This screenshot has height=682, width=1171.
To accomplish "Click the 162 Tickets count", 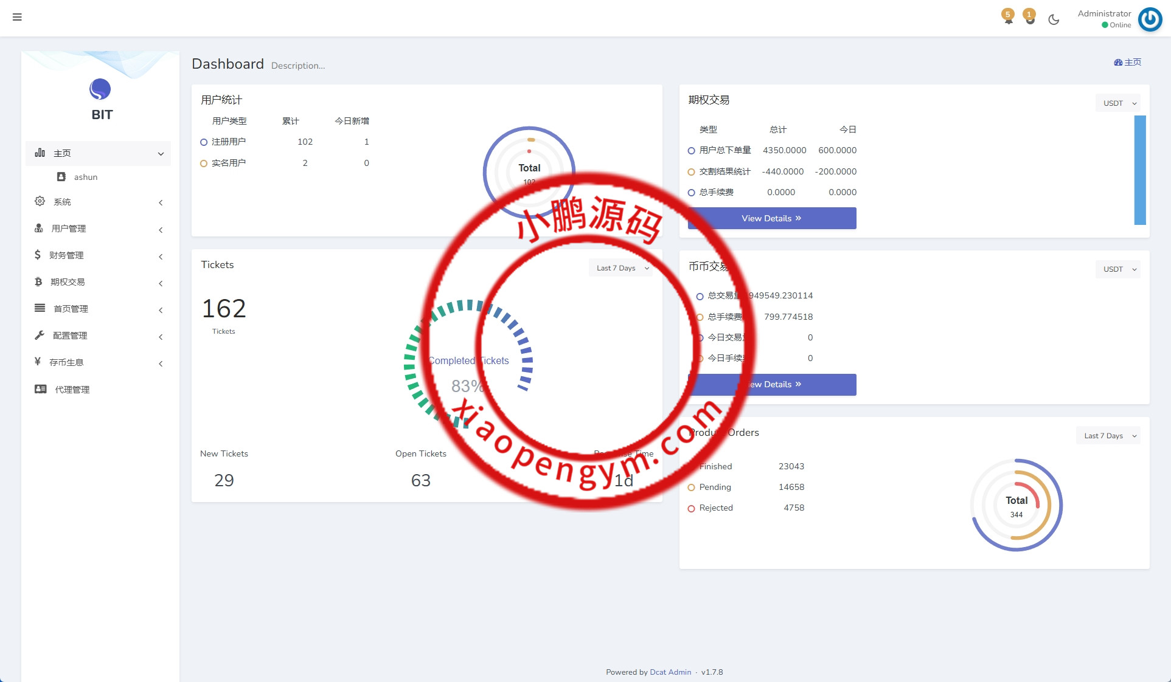I will click(224, 308).
